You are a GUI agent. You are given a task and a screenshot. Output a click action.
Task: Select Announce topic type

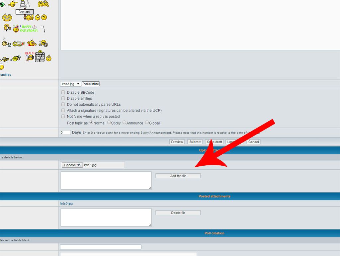[124, 123]
